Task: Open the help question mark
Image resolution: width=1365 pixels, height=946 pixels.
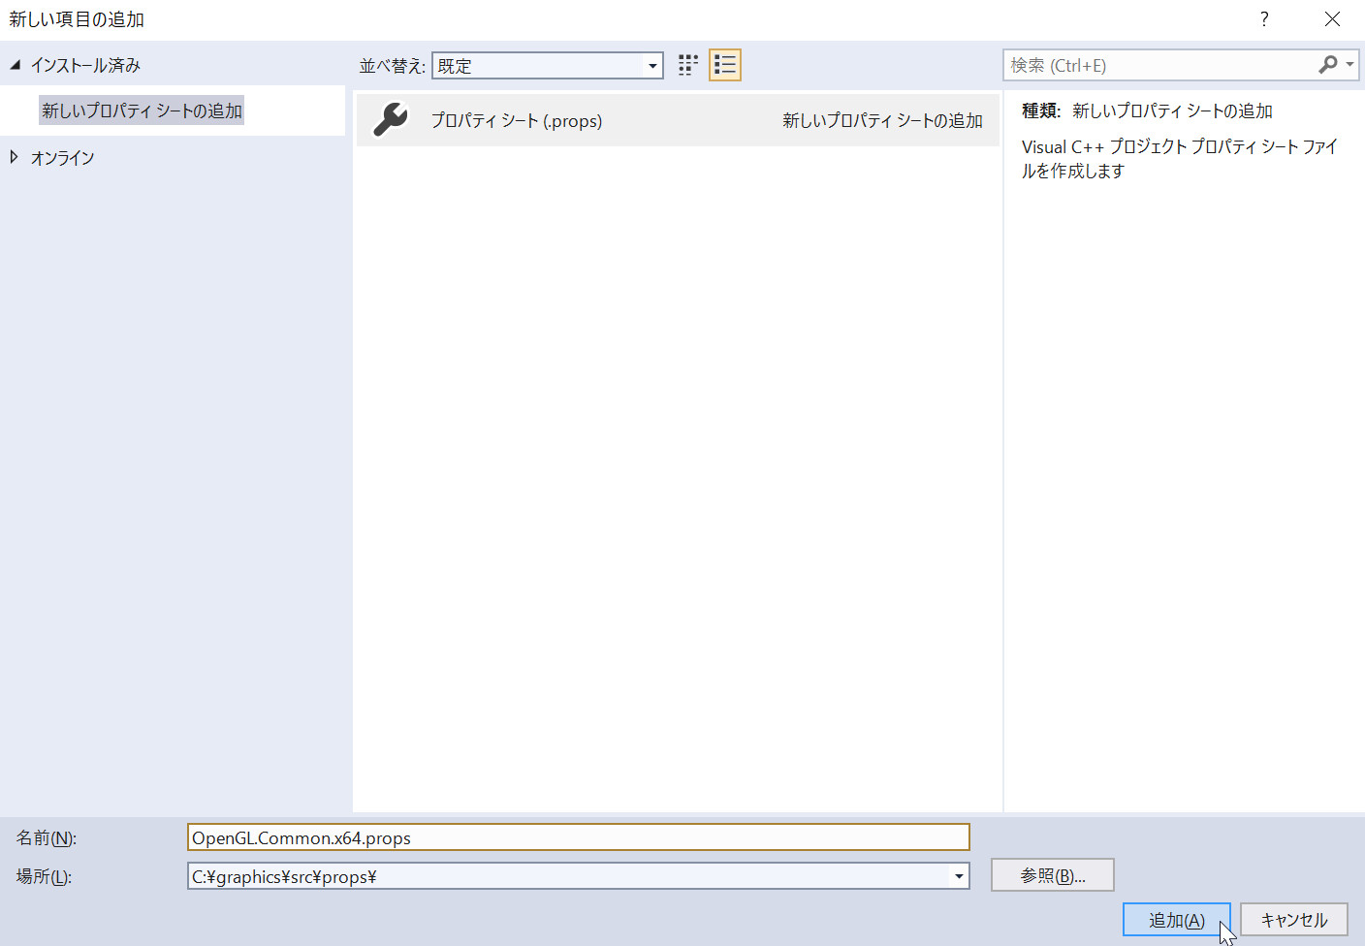Action: point(1264,19)
